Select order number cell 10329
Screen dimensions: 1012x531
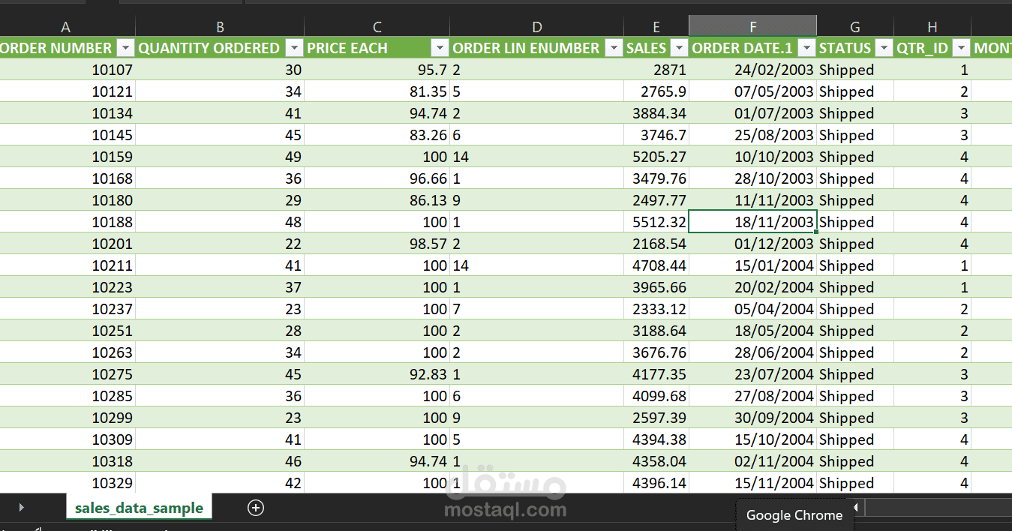tap(68, 483)
